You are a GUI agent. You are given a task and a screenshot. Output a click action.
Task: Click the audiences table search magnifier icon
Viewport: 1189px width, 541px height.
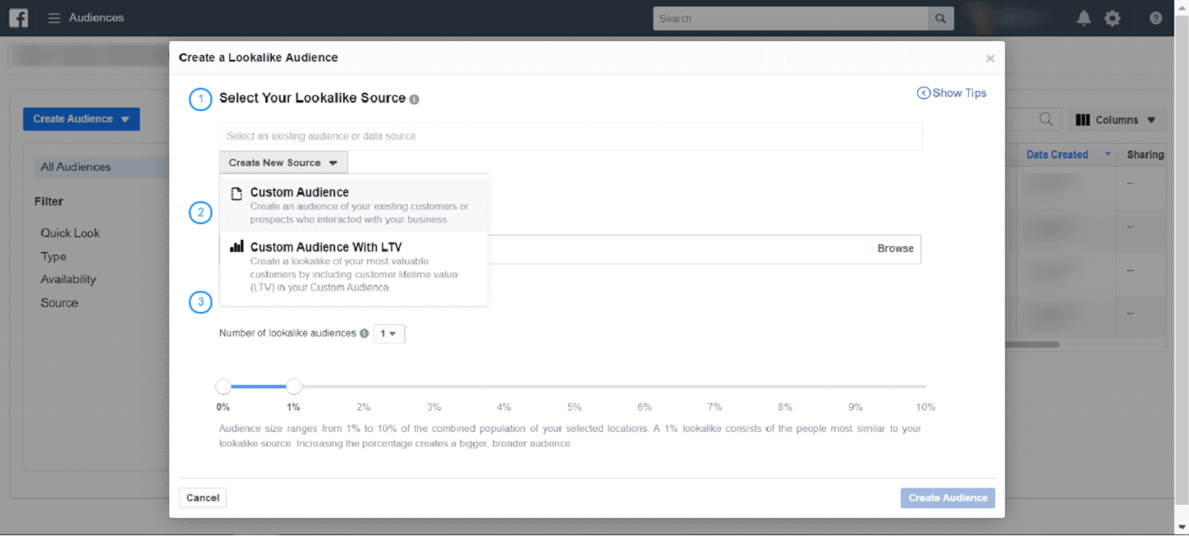tap(1046, 119)
